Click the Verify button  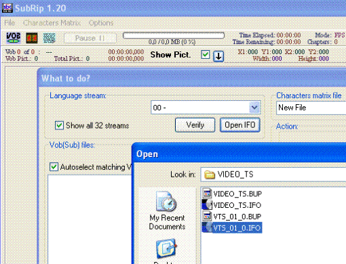(x=195, y=125)
